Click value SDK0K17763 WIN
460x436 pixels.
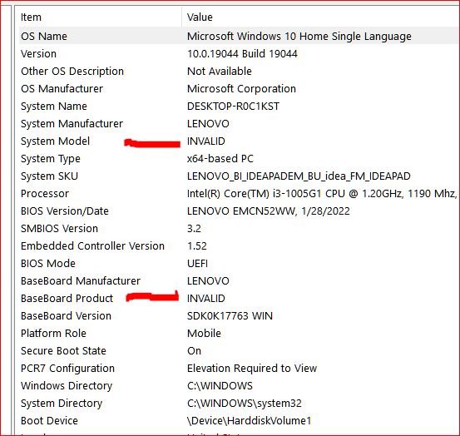click(x=230, y=316)
